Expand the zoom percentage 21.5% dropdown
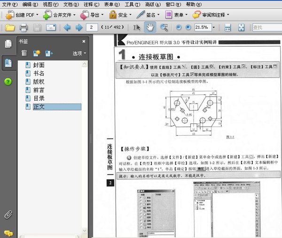The height and width of the screenshot is (238, 282). tap(214, 28)
